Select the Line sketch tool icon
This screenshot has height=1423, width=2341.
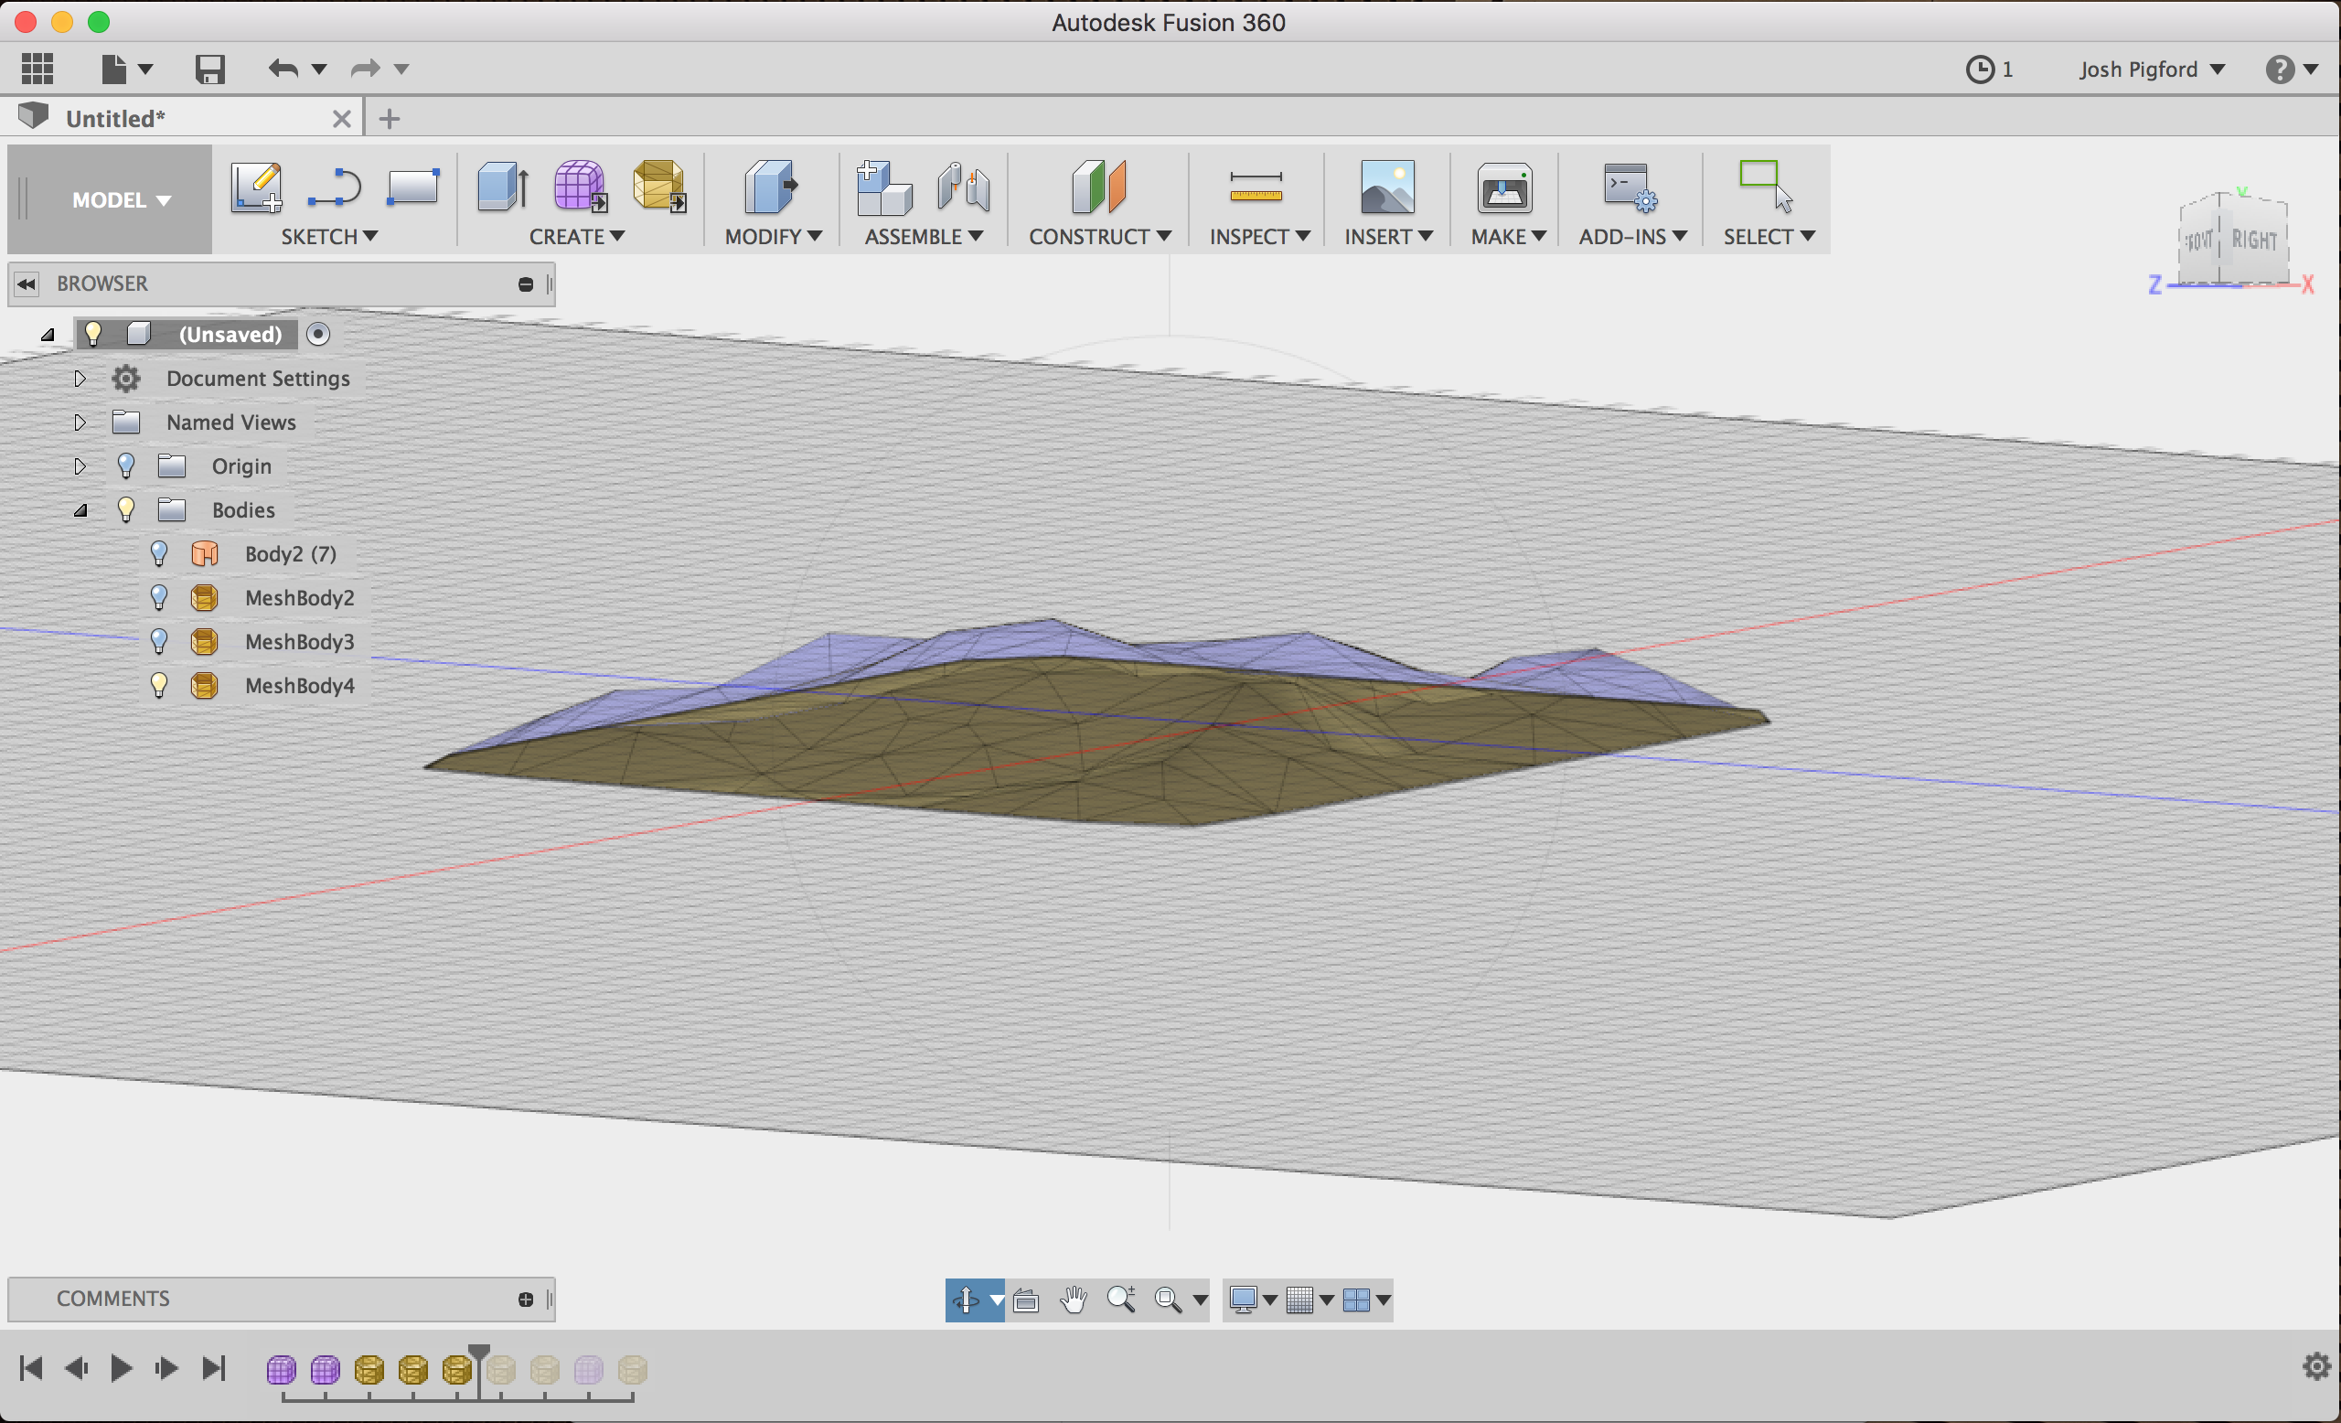tap(335, 187)
